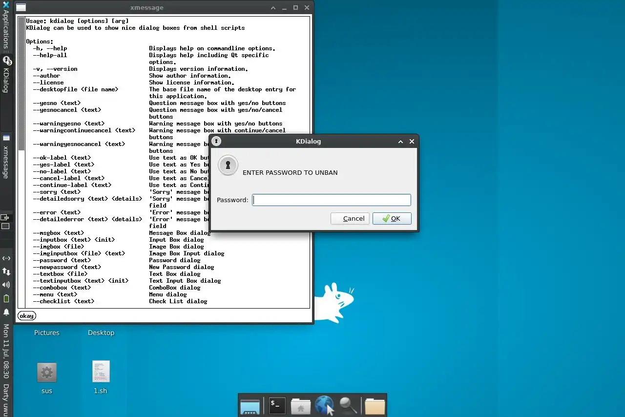
Task: Click the KDialog title bar text
Action: (x=309, y=142)
